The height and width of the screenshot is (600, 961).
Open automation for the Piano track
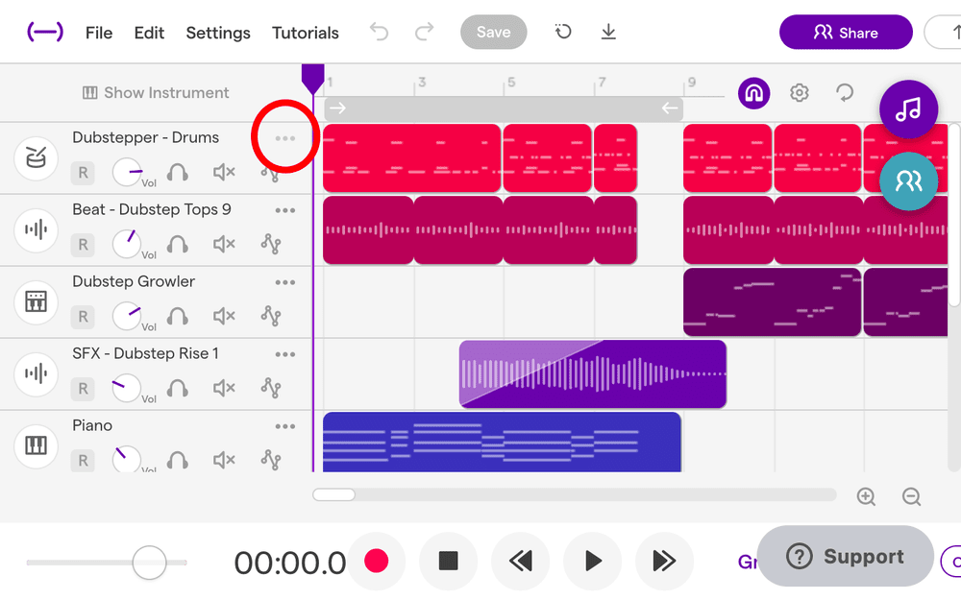coord(271,460)
